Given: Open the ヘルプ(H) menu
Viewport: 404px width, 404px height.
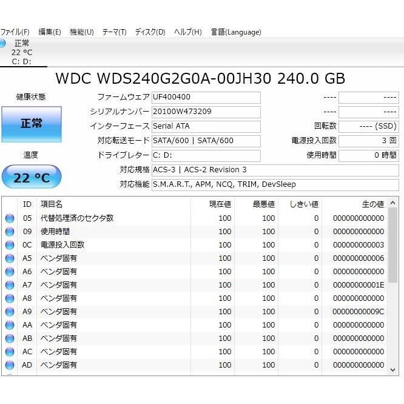Looking at the screenshot, I should pyautogui.click(x=188, y=32).
